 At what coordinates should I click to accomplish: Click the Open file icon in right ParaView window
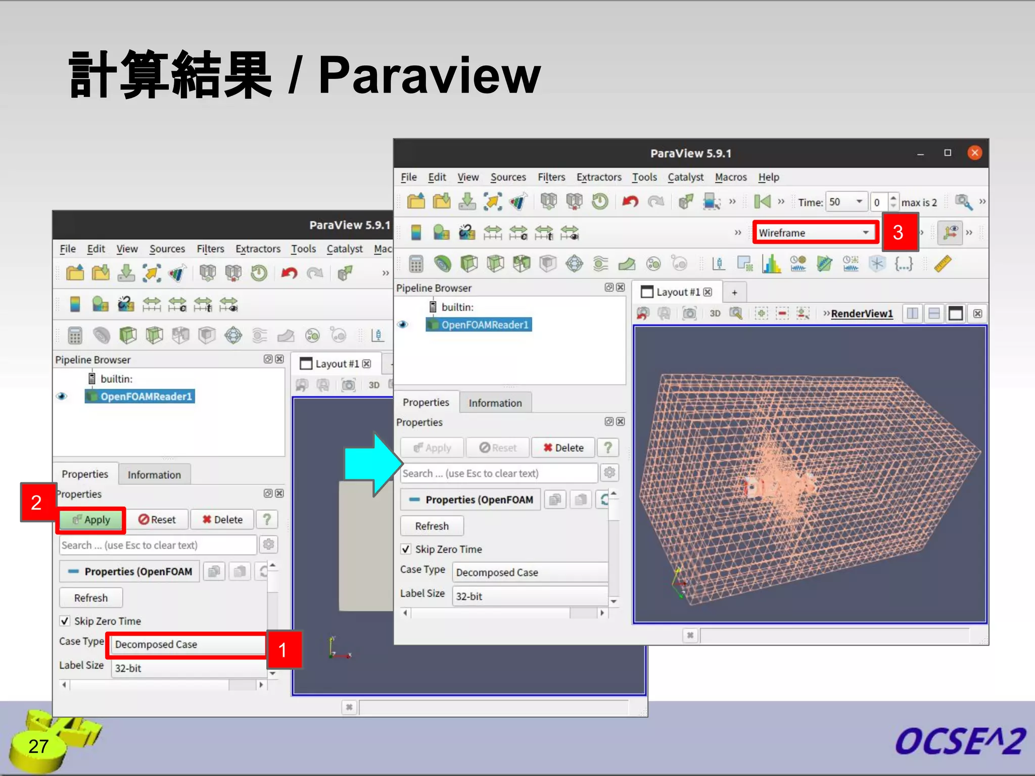pos(416,202)
